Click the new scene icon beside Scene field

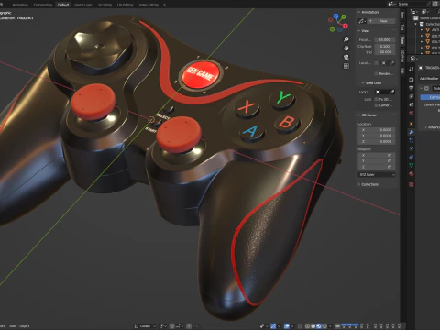click(x=435, y=4)
